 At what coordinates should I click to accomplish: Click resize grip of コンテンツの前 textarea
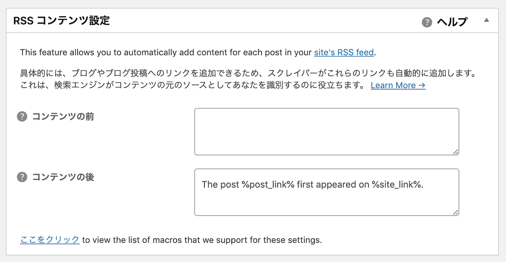[x=455, y=152]
